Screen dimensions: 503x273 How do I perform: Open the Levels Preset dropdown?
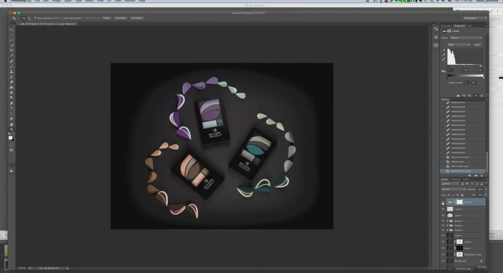click(x=466, y=38)
